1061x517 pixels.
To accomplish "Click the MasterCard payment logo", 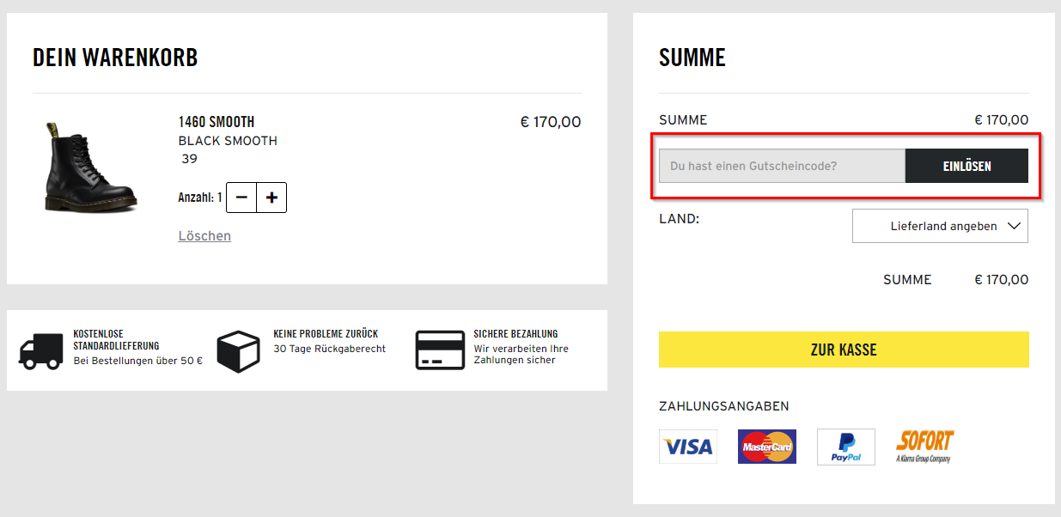I will pos(767,447).
